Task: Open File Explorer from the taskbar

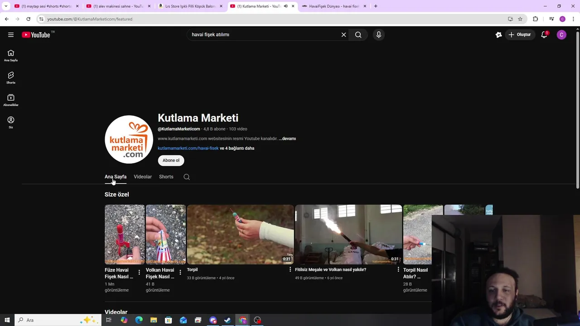Action: tap(154, 320)
